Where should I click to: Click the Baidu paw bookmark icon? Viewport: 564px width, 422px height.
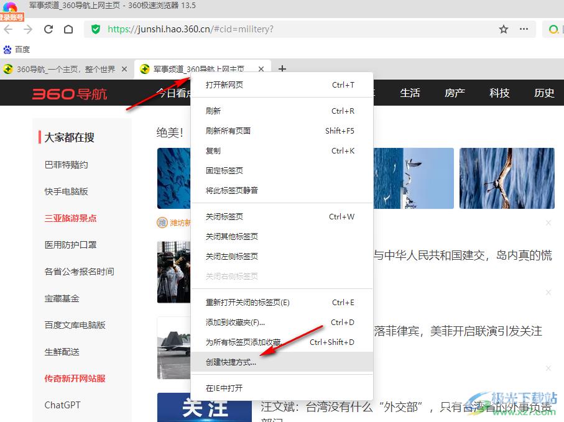click(7, 50)
